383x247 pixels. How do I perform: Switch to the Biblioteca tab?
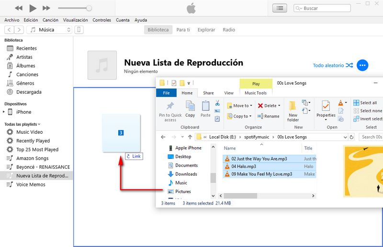(x=158, y=30)
